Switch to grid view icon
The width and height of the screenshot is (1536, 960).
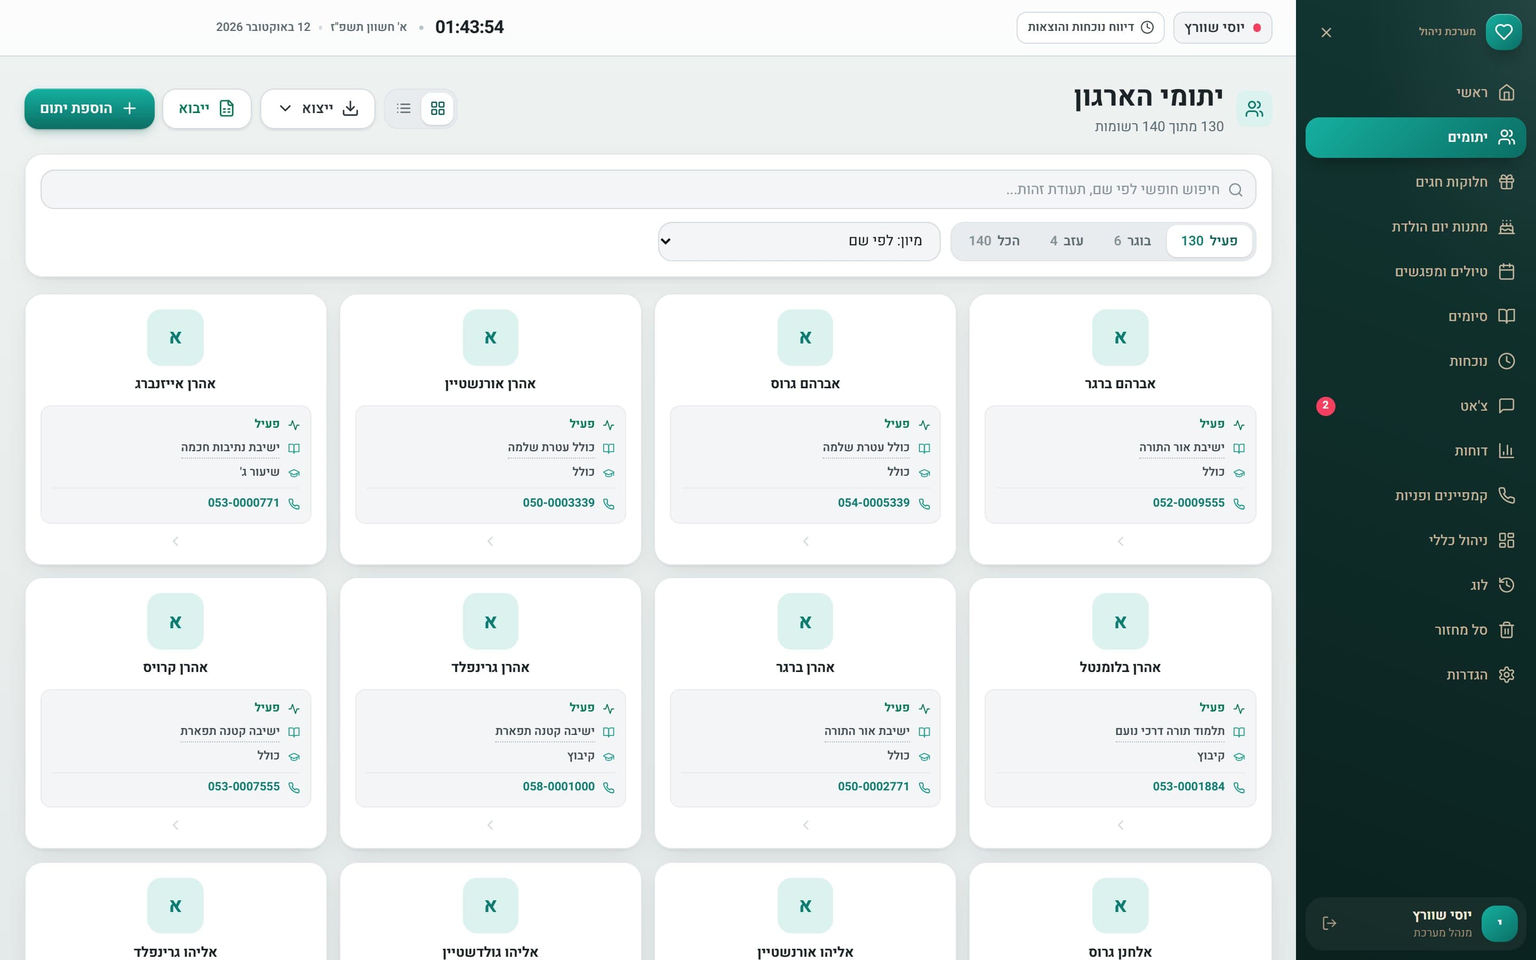coord(437,109)
